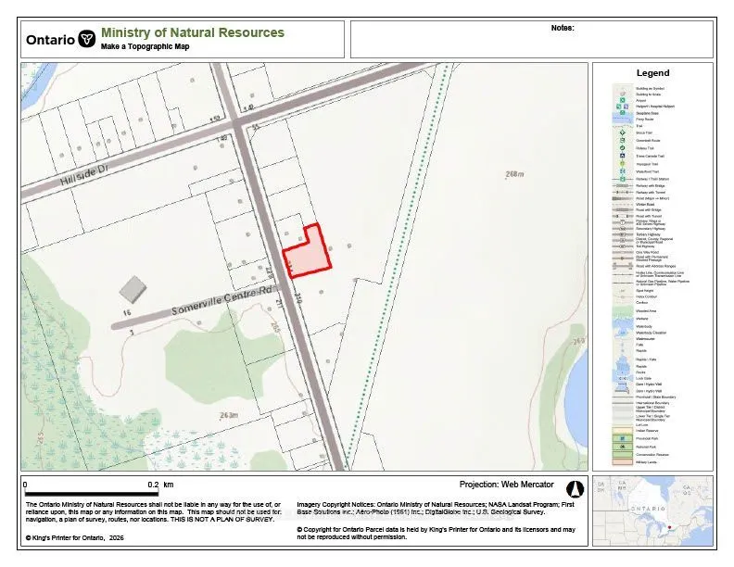Click the Toll Highway legend label
The height and width of the screenshot is (567, 734).
645,246
